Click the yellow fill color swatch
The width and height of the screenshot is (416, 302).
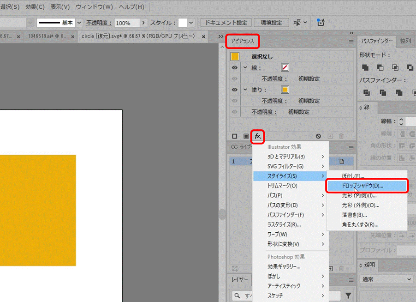285,90
